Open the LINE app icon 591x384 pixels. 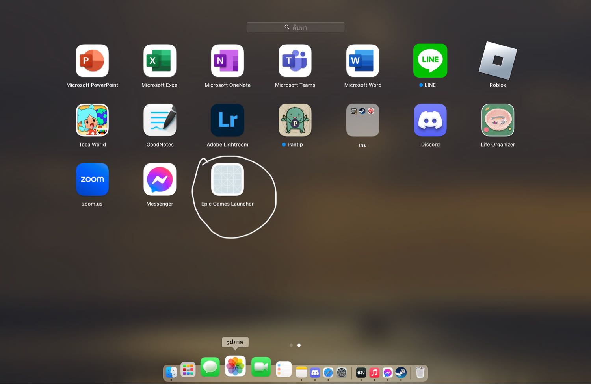[x=430, y=61]
